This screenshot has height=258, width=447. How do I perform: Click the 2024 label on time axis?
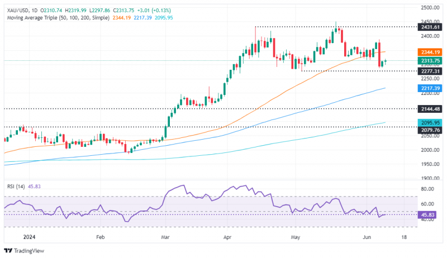(30, 237)
